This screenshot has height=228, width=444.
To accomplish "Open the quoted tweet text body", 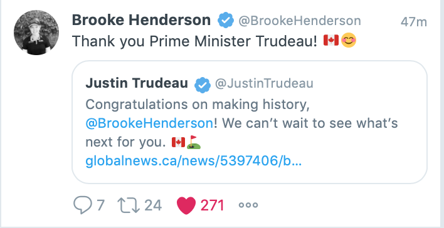I will [x=241, y=123].
